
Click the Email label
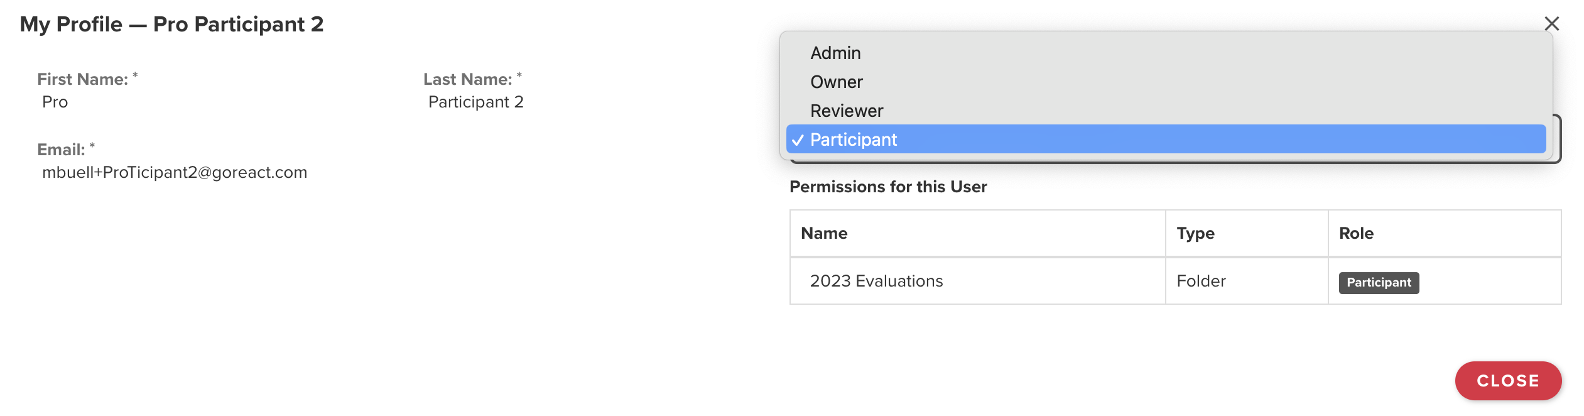click(61, 150)
